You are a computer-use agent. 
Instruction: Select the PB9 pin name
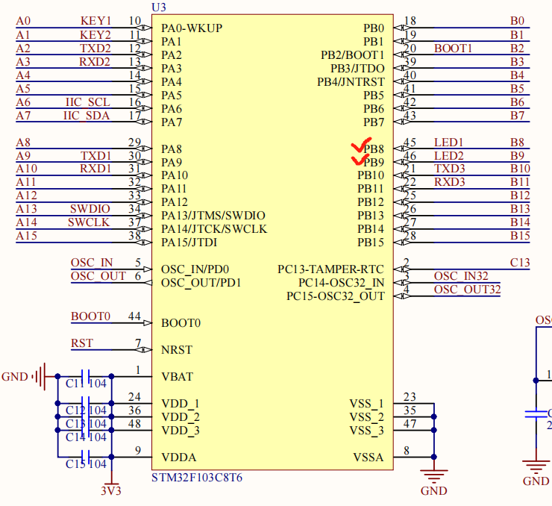pyautogui.click(x=374, y=163)
